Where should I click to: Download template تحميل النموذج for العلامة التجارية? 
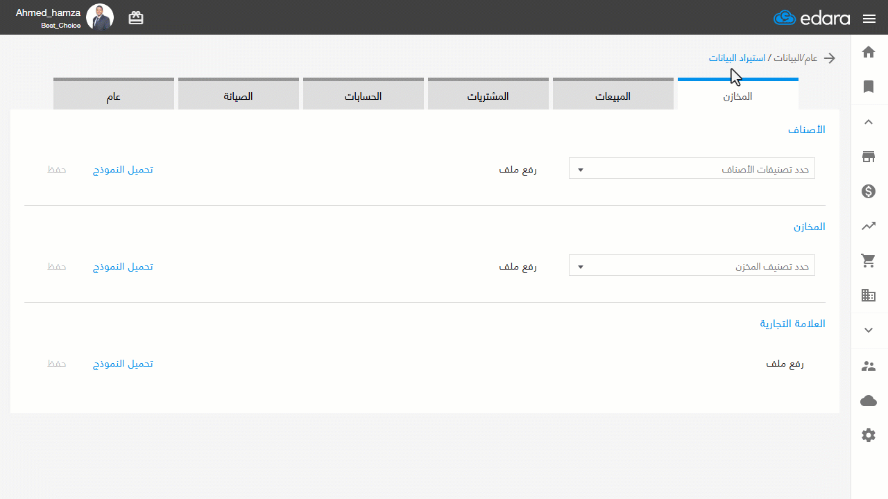pyautogui.click(x=123, y=363)
